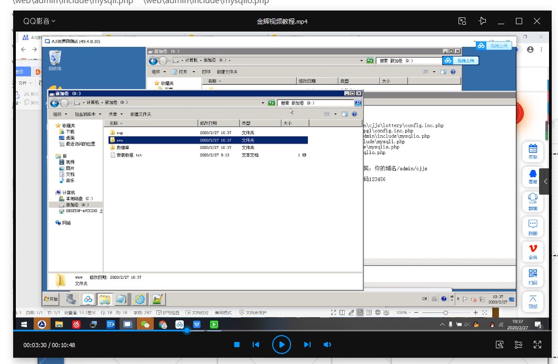Viewport: 558px width, 364px height.
Task: Pin the player window on top
Action: (482, 21)
